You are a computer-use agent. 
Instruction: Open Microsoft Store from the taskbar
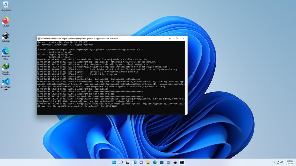[162, 162]
